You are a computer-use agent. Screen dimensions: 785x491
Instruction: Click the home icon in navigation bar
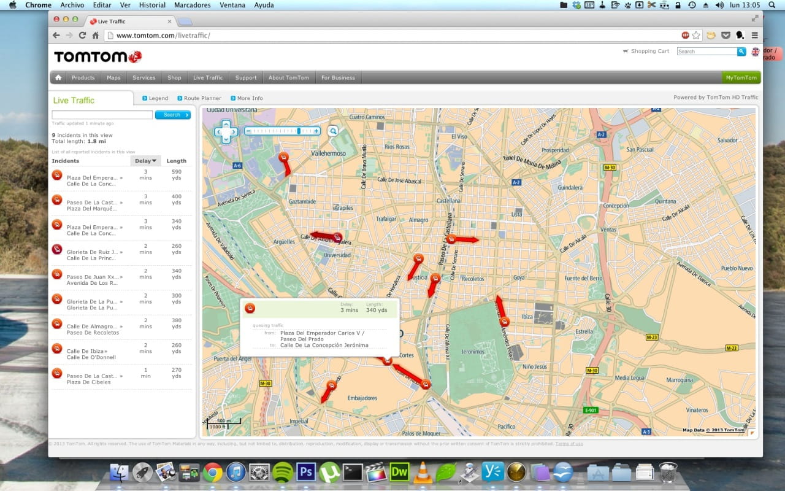[58, 77]
